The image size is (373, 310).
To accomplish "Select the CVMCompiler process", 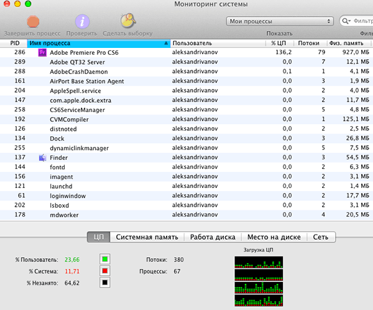I will [x=69, y=120].
